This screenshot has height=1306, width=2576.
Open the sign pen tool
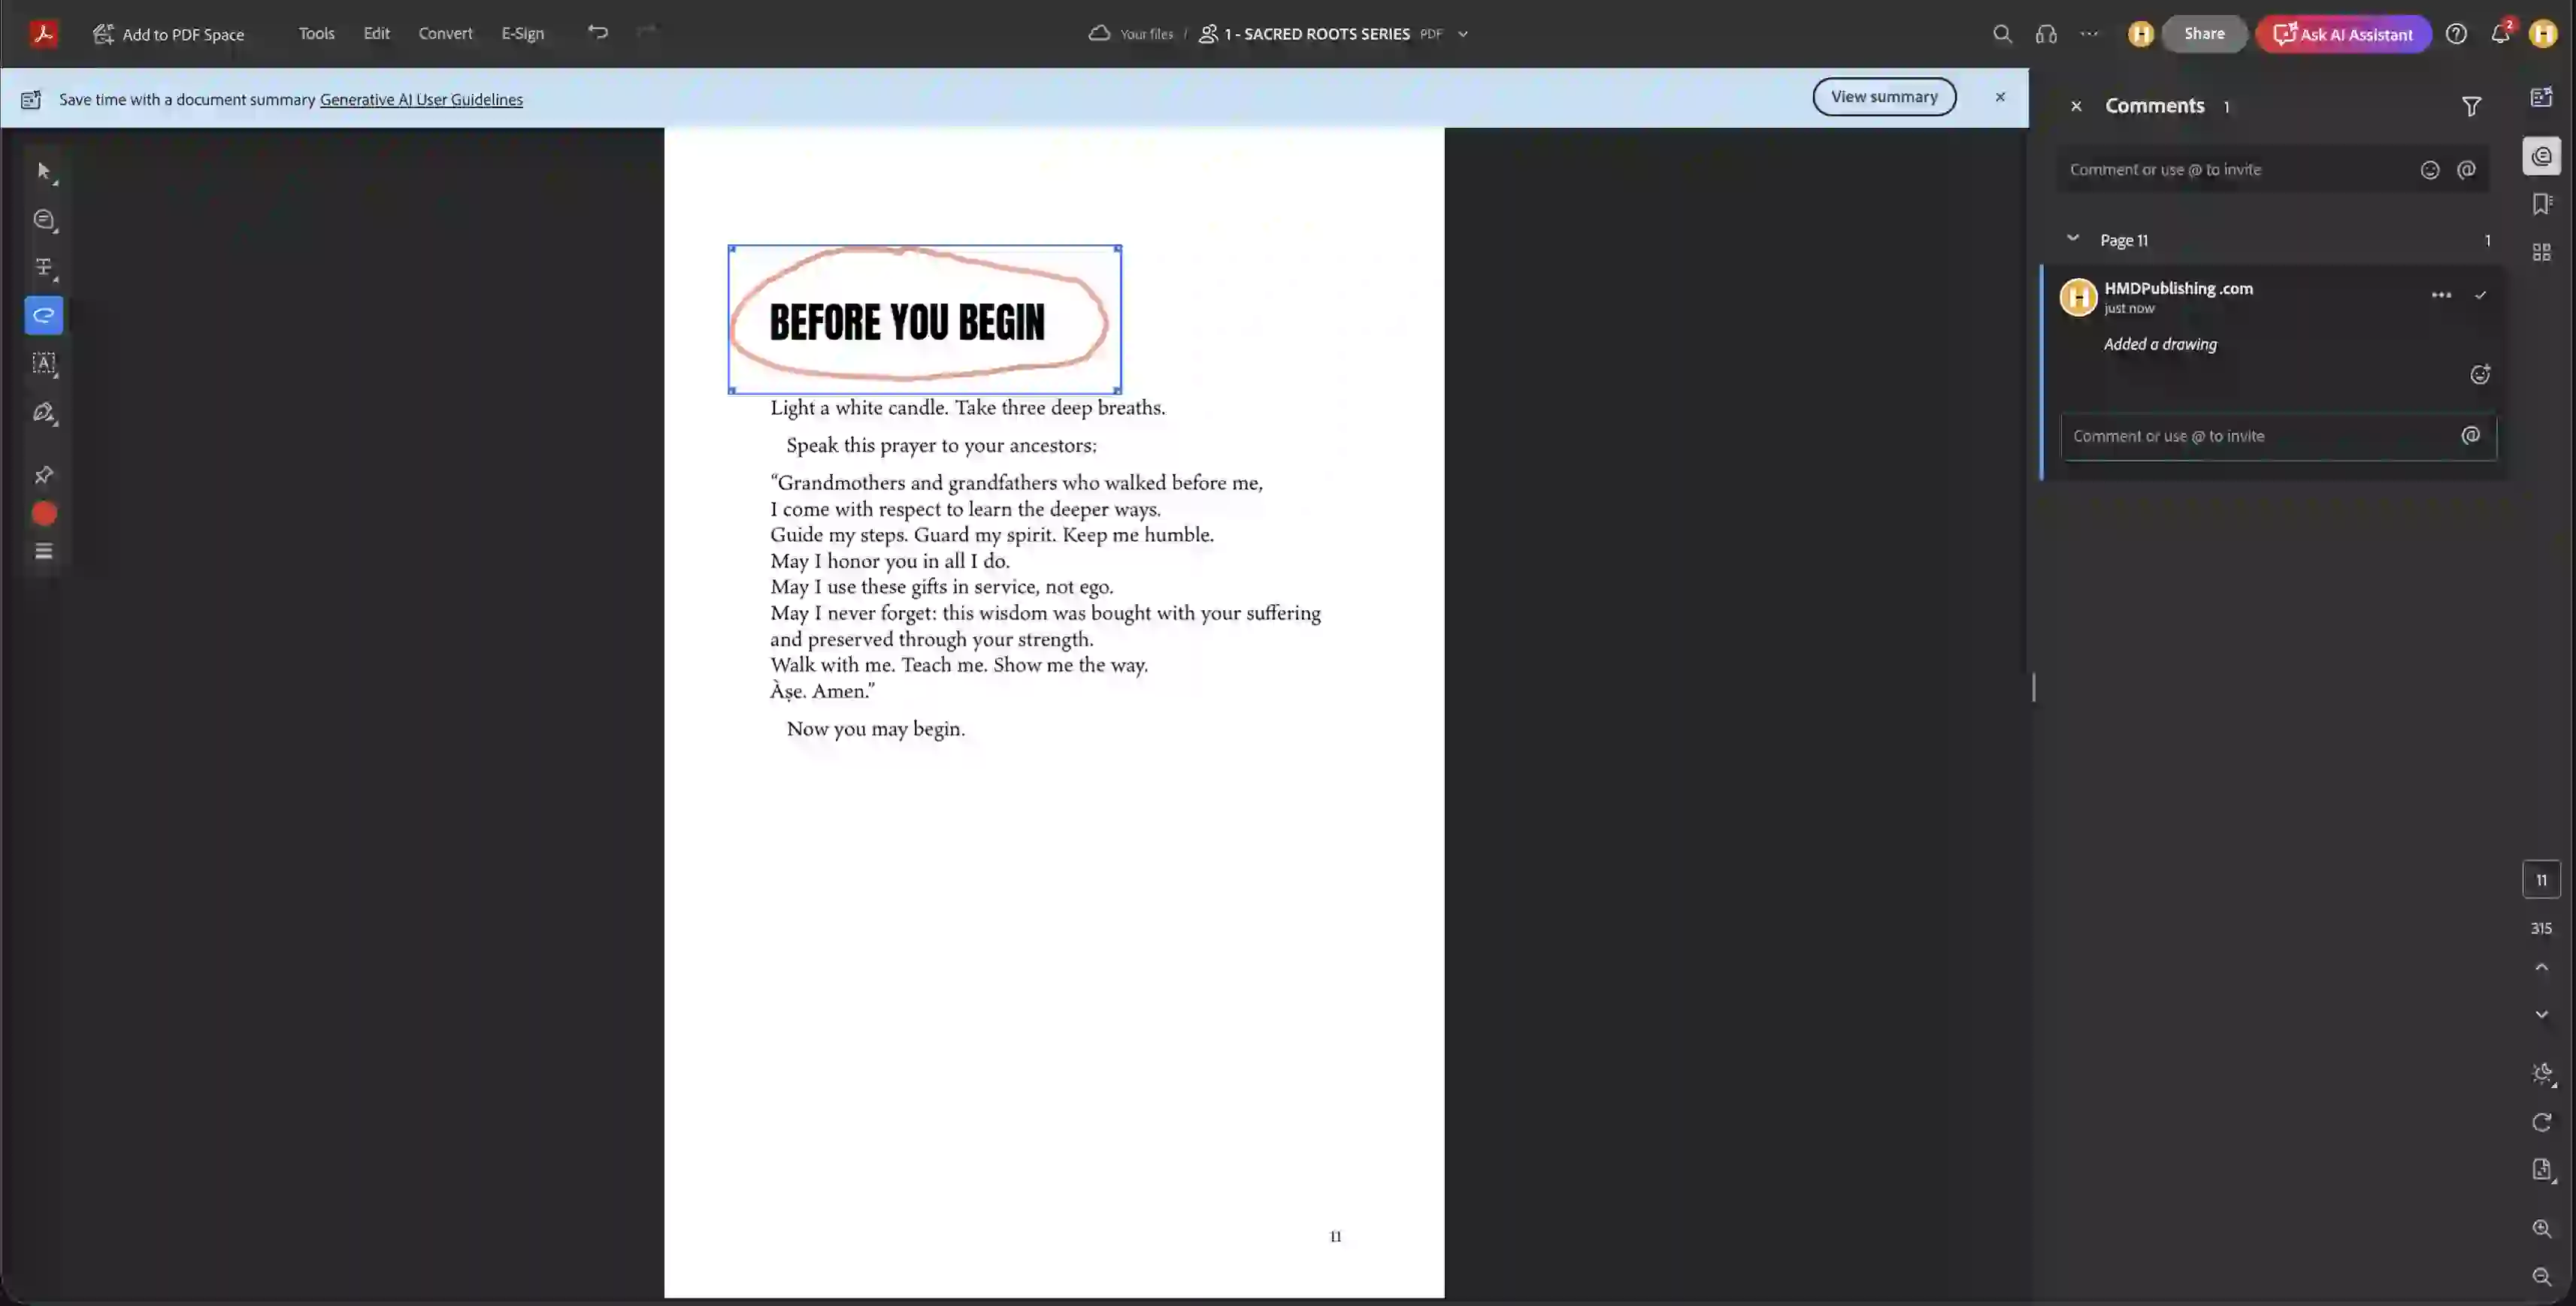(44, 413)
